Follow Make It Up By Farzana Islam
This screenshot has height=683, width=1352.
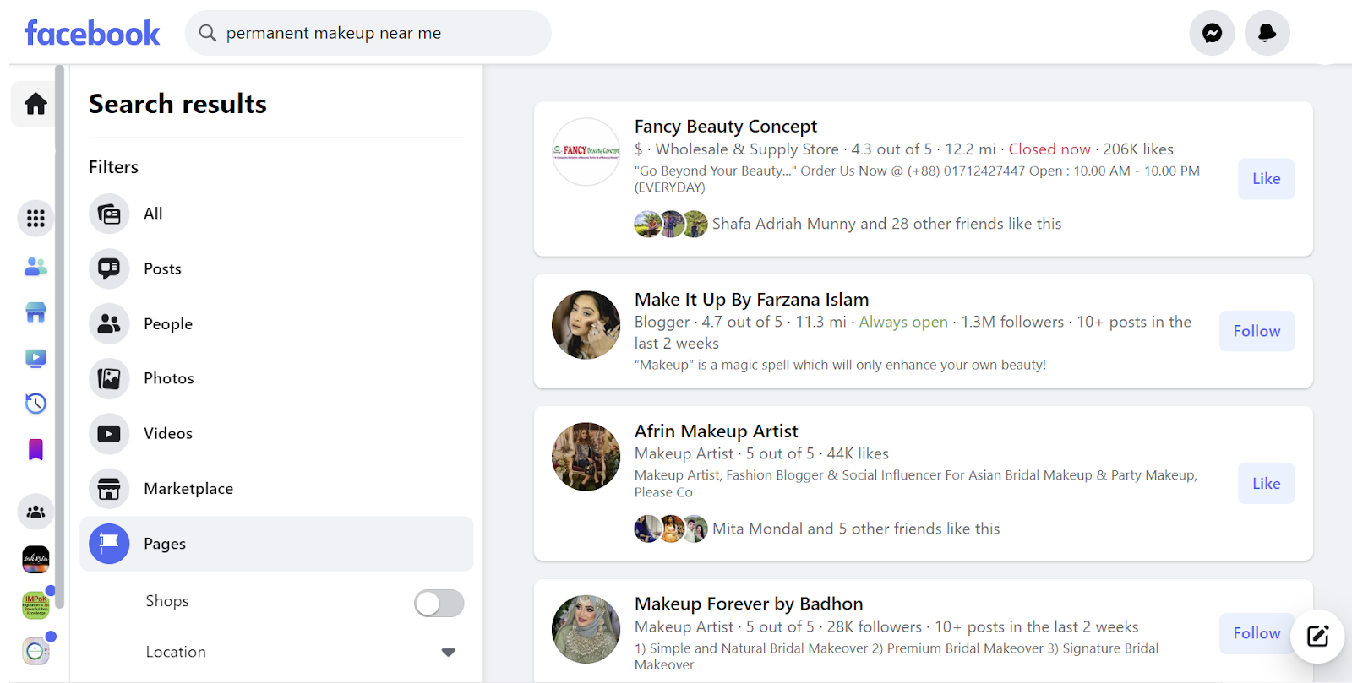1257,331
